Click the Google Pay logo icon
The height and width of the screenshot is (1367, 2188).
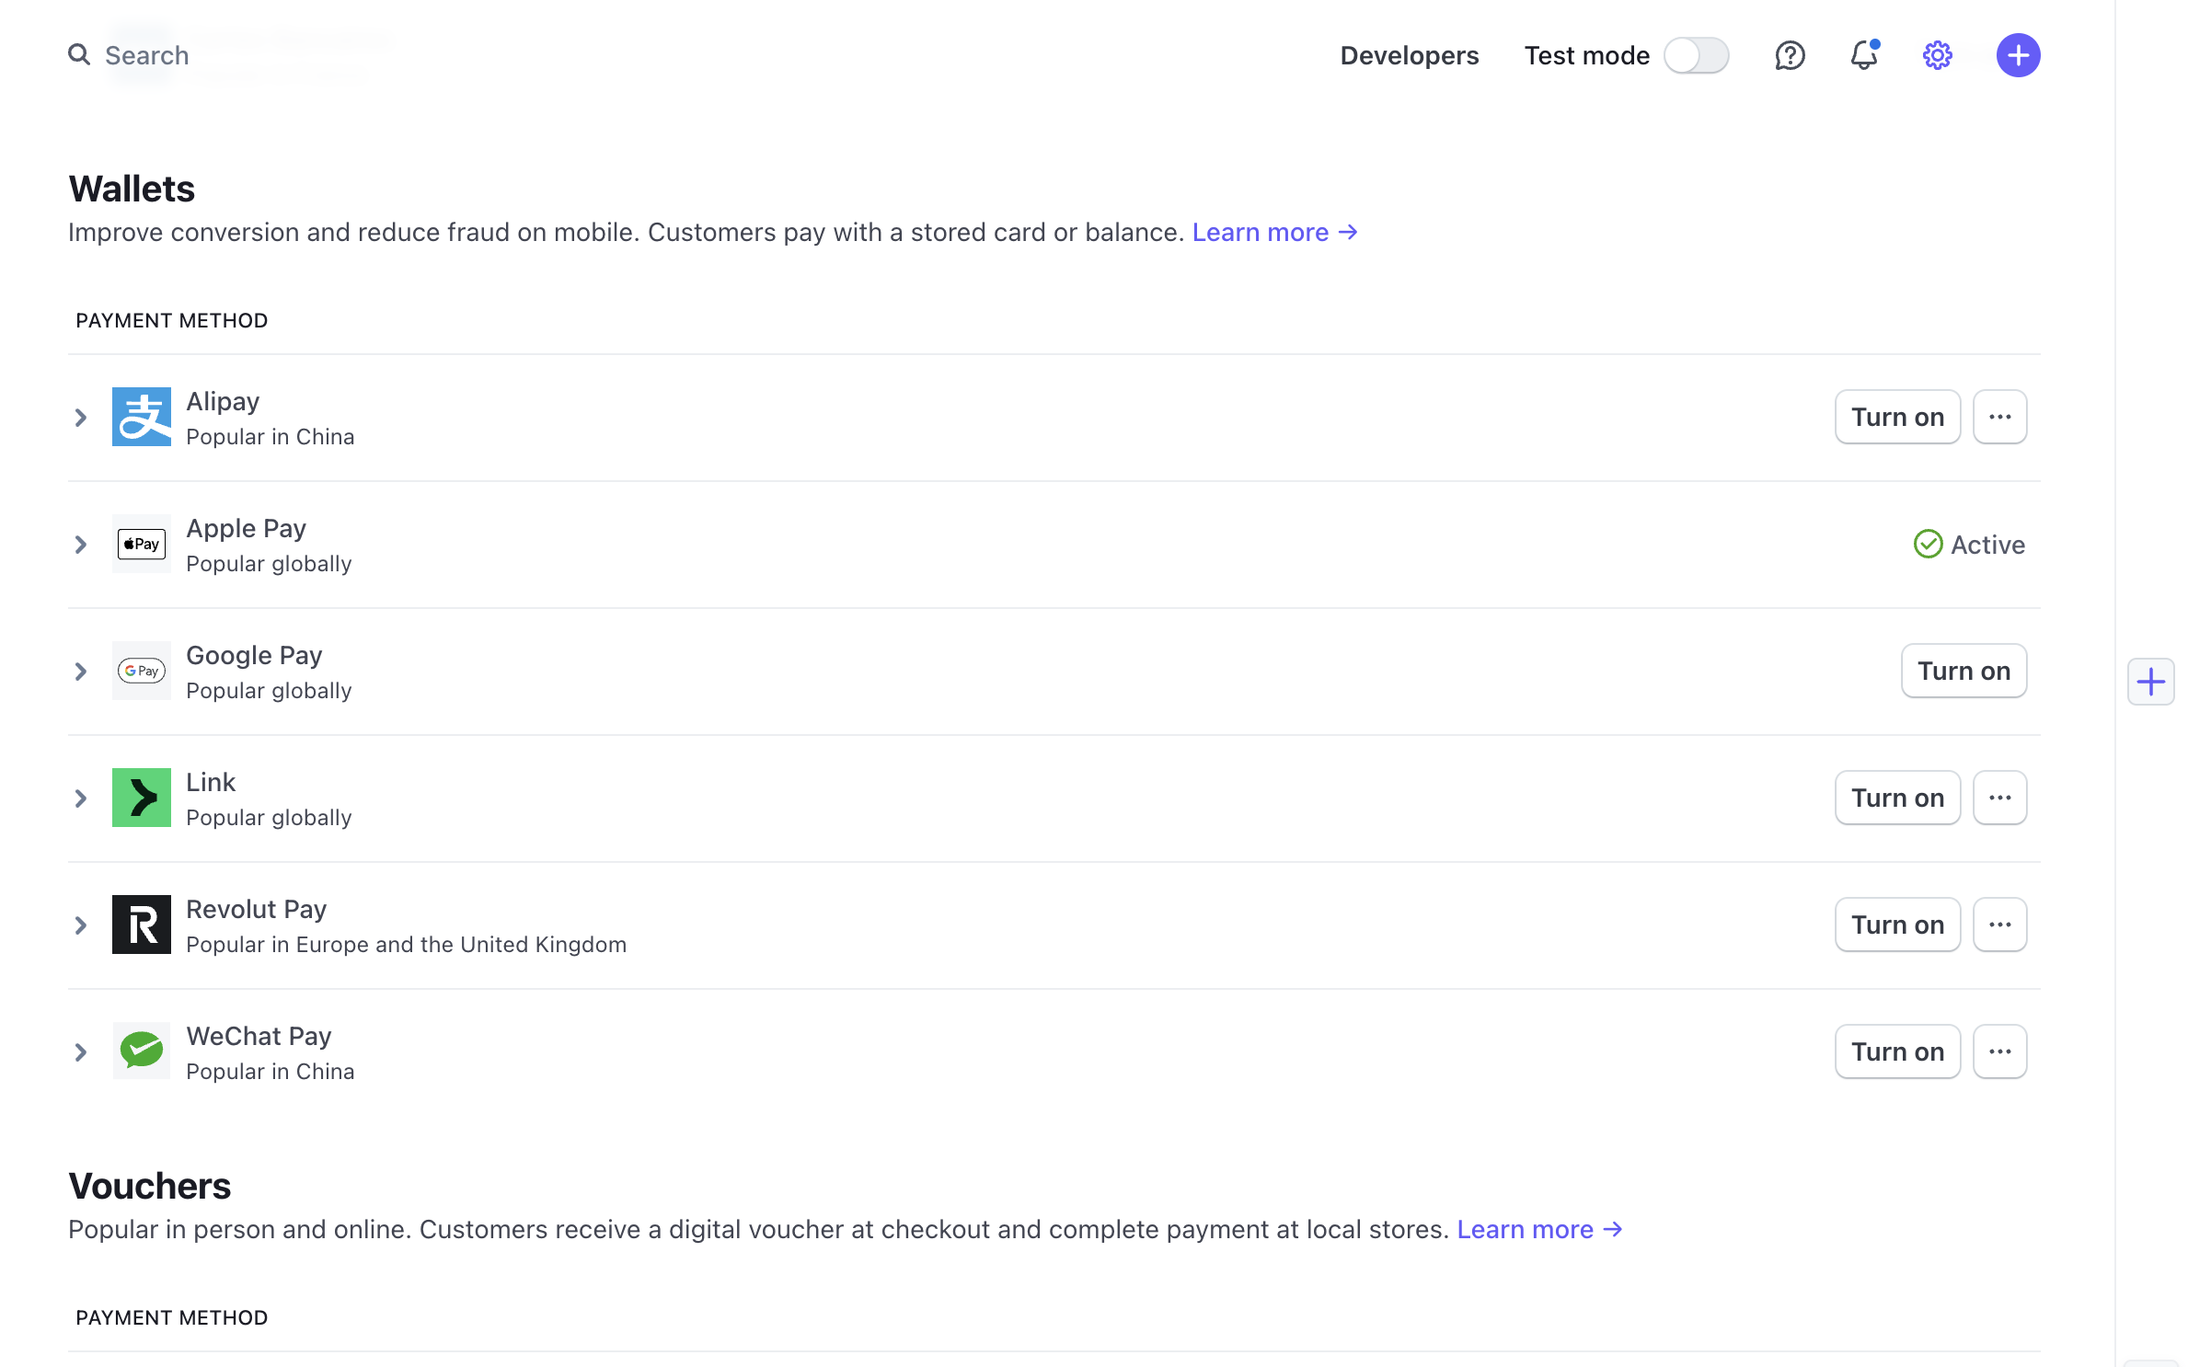click(x=140, y=671)
